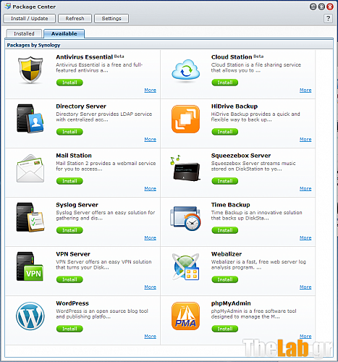Open help with the question mark button
Image resolution: width=338 pixels, height=362 pixels.
click(328, 18)
